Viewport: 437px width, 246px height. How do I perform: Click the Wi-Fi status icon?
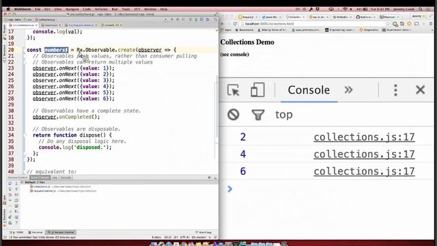coord(345,9)
